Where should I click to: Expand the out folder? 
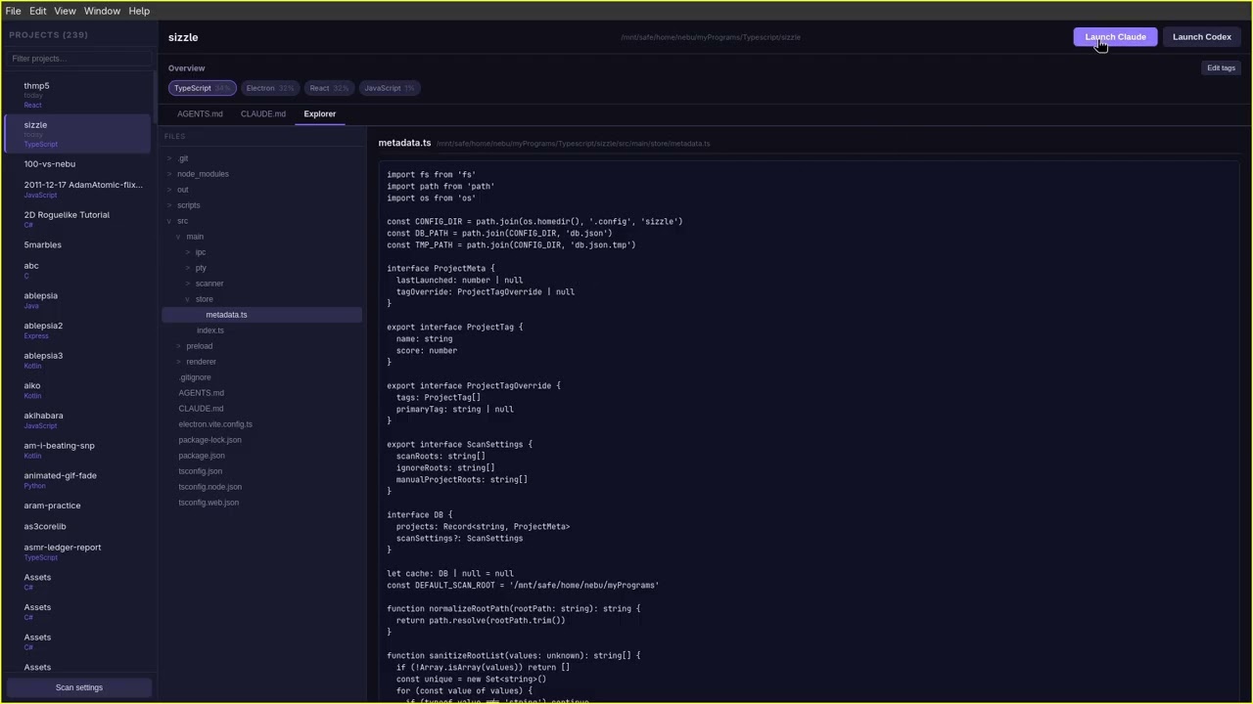[x=261, y=190]
